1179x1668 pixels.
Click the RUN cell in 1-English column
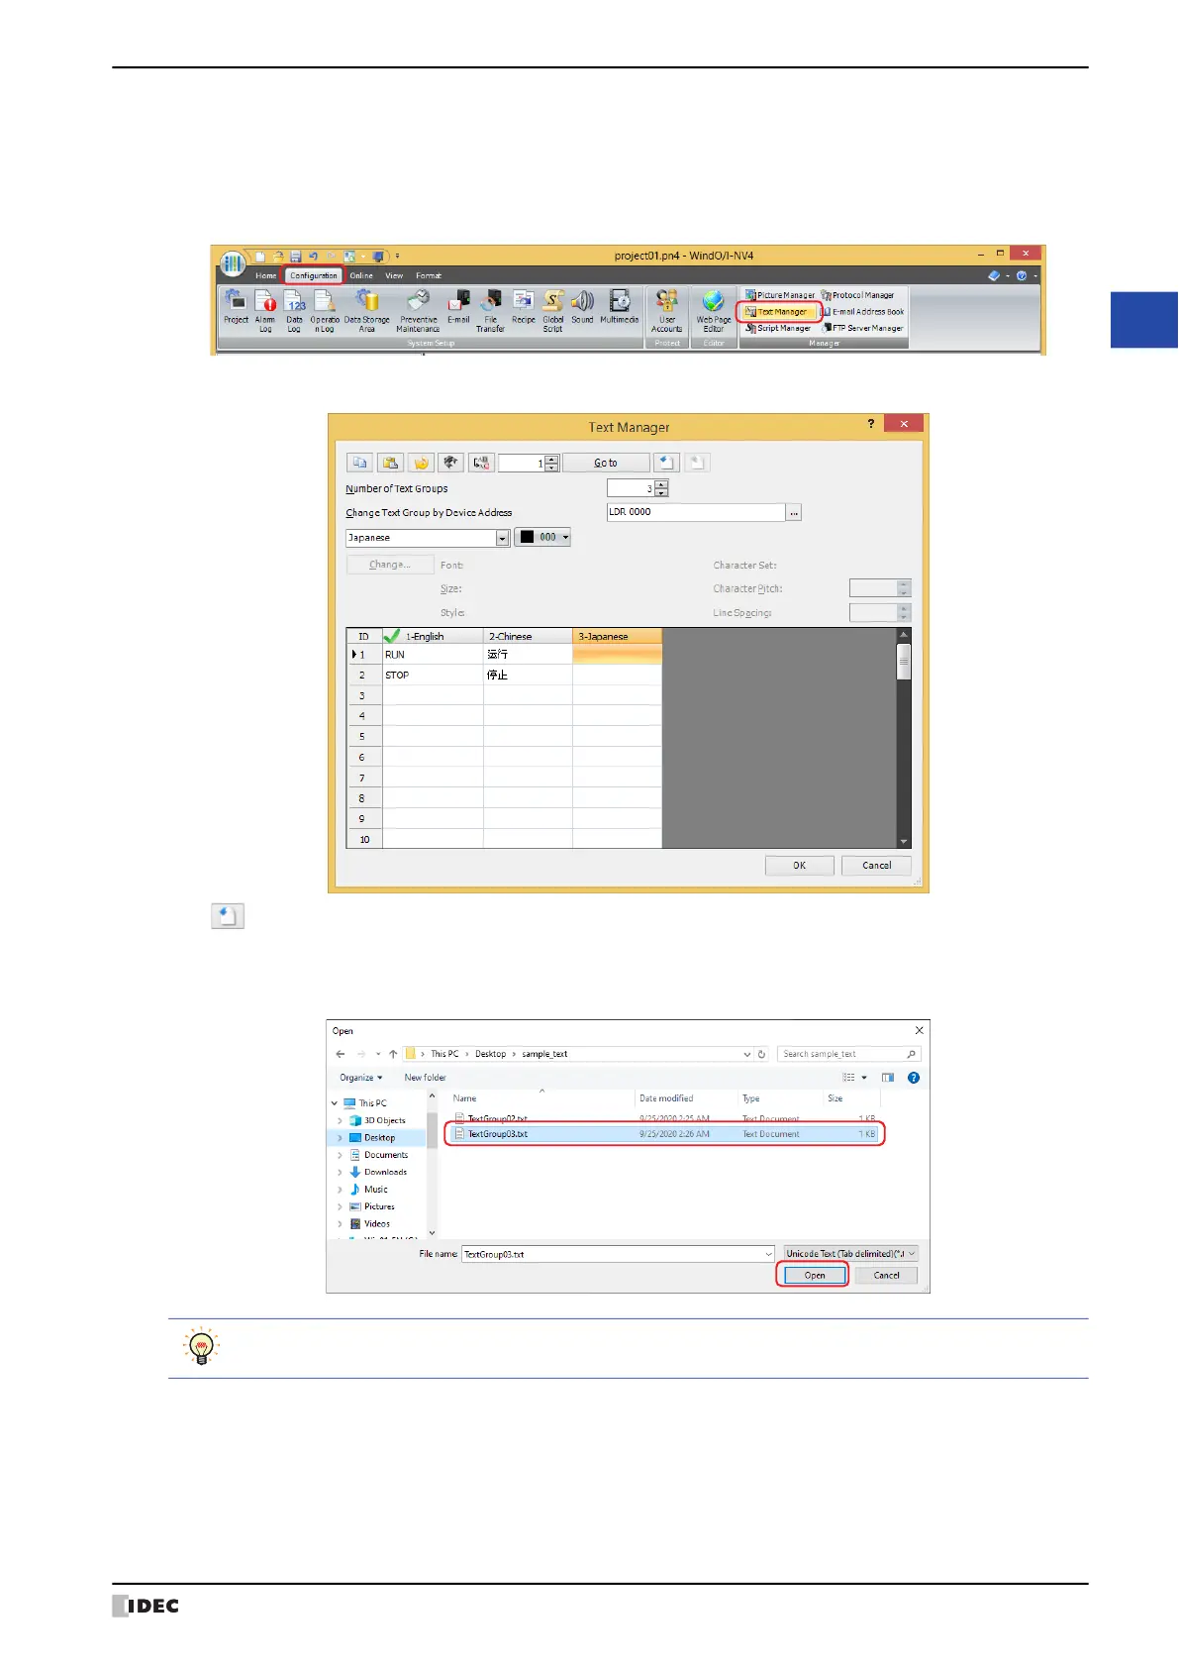point(433,655)
